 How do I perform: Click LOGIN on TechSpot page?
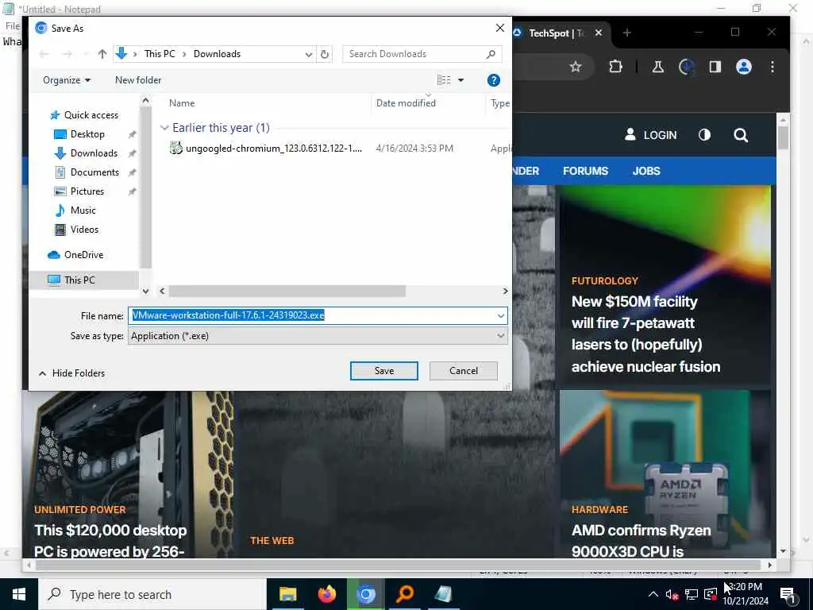651,135
